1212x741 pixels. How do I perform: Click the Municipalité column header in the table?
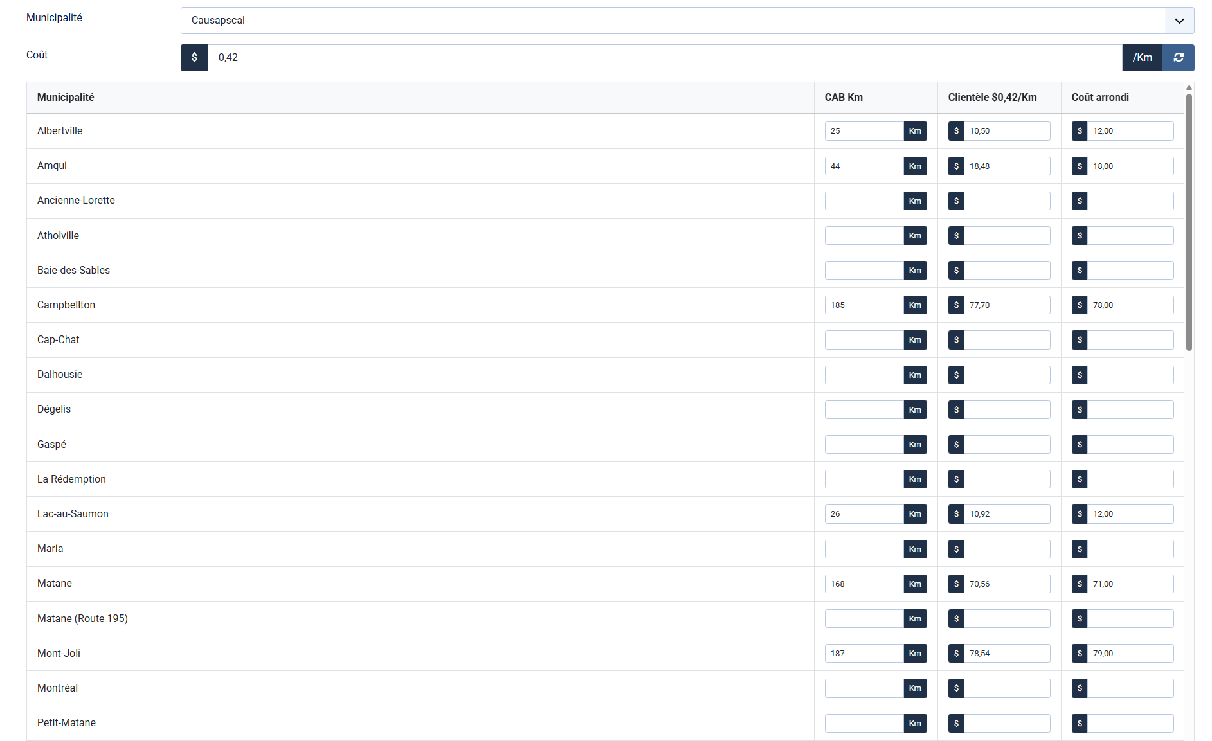pyautogui.click(x=66, y=98)
